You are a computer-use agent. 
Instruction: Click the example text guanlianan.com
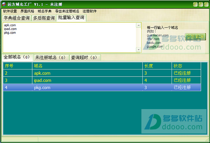(157, 35)
